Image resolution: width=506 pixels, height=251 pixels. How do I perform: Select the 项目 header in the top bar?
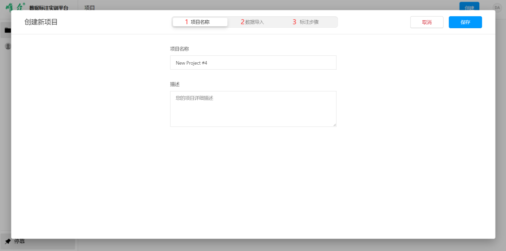click(x=89, y=7)
